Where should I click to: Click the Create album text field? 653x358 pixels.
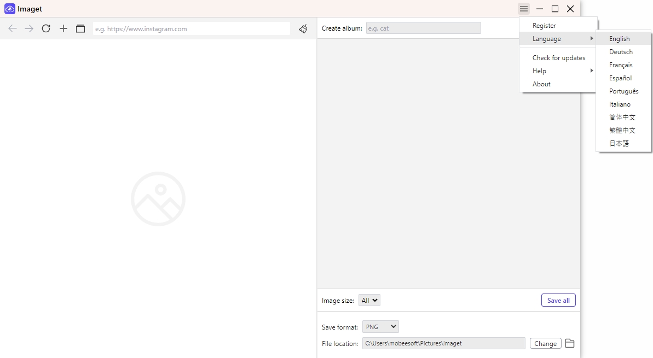click(x=424, y=28)
